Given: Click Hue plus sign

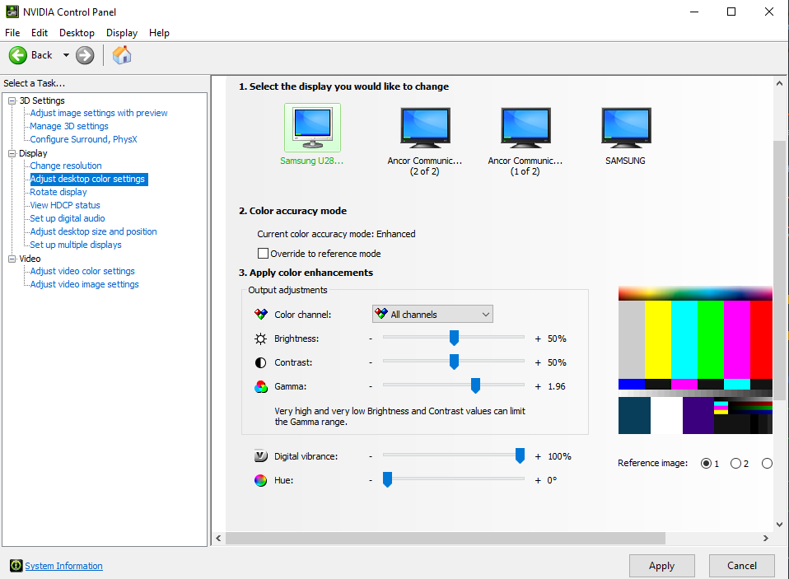Looking at the screenshot, I should (538, 480).
